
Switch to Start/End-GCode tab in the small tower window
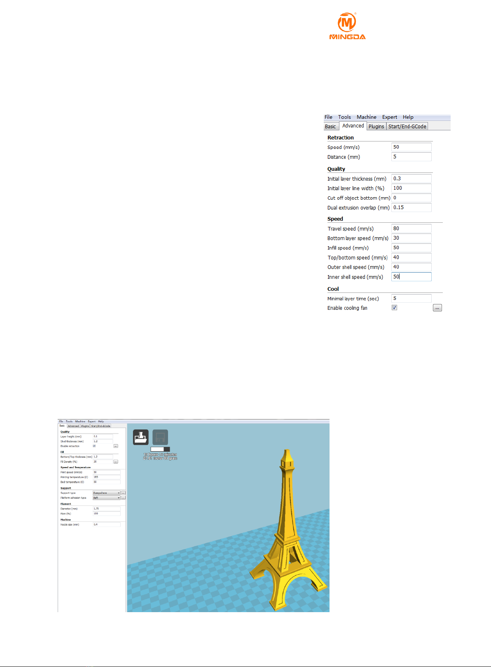click(101, 426)
